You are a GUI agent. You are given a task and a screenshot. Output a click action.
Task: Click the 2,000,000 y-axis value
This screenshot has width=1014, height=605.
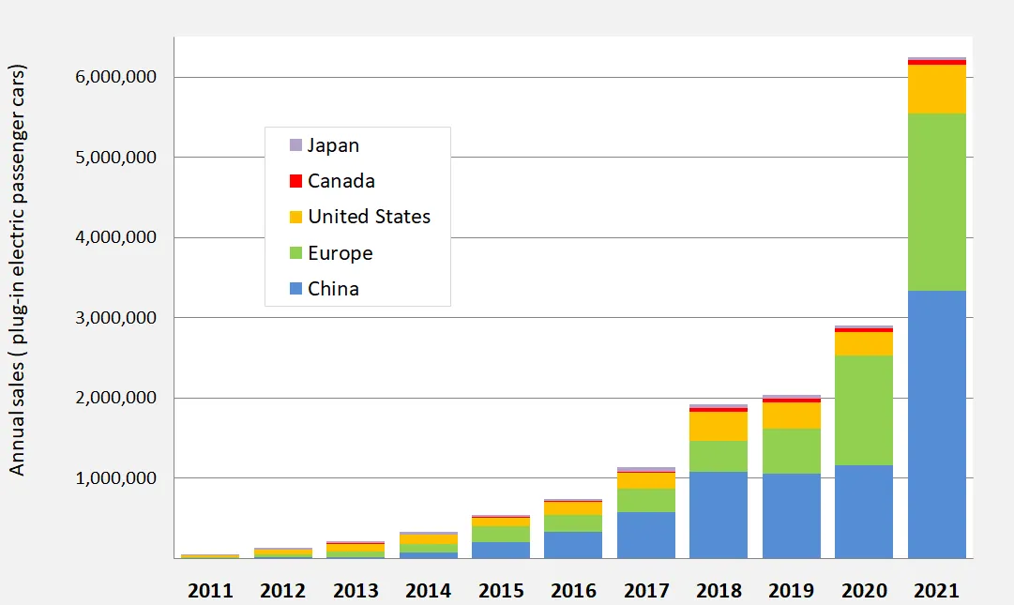[115, 398]
